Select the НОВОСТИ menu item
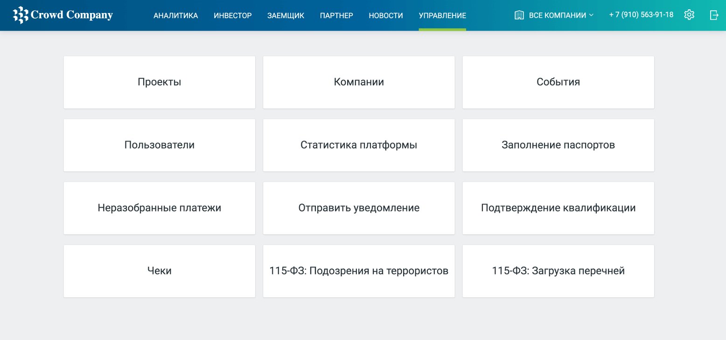 pos(386,15)
